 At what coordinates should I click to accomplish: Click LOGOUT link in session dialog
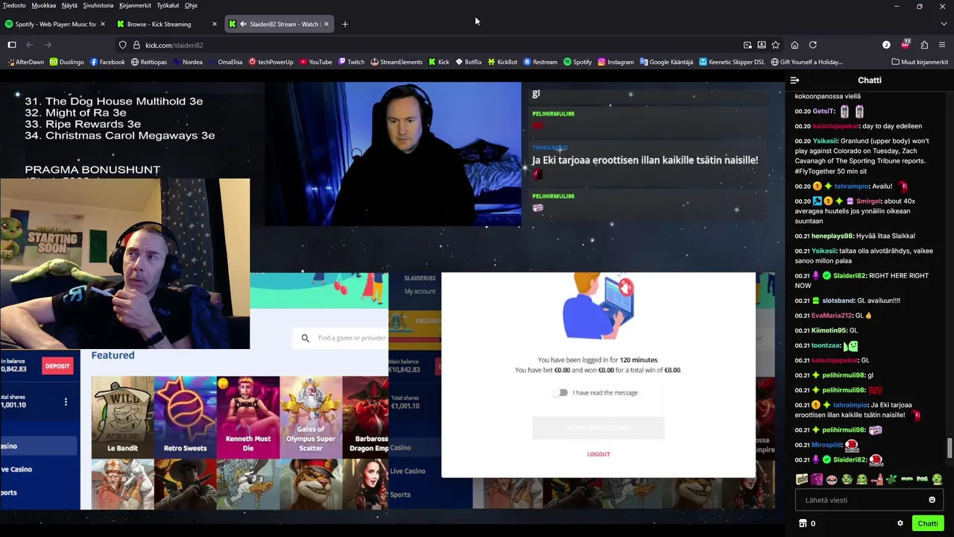coord(598,453)
